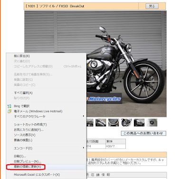Open the engine close-up thumbnail
Screen dimensions: 190x179
point(126,122)
